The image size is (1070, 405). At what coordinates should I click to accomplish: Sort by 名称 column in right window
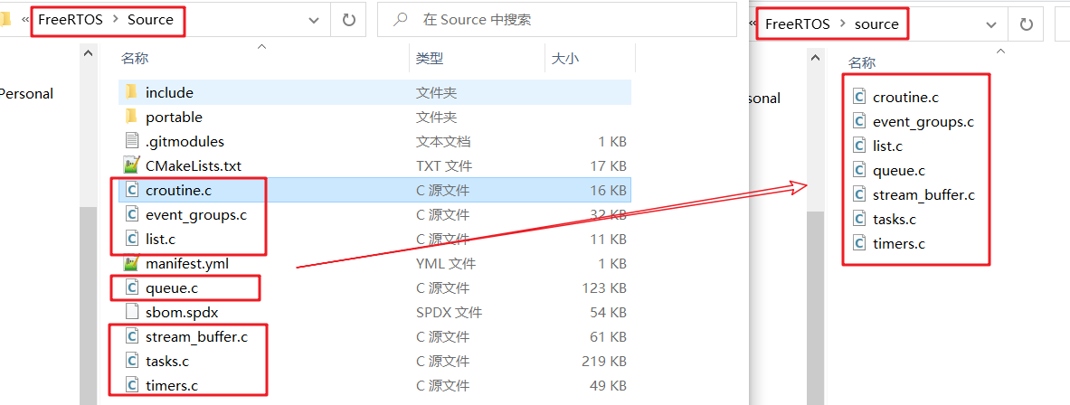coord(861,62)
